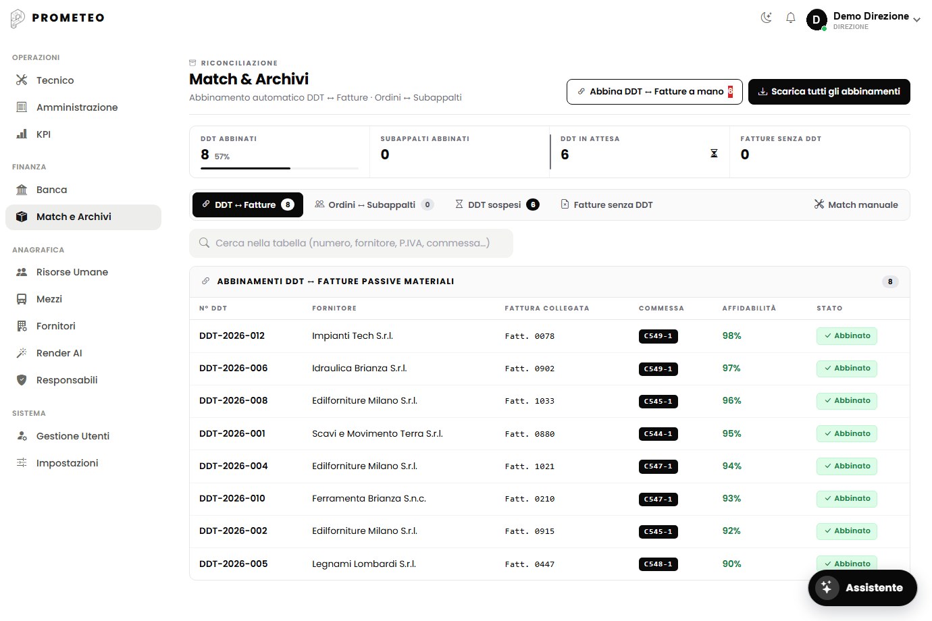This screenshot has width=932, height=621.
Task: Click supplier Idraulica Brianza S.r.l.
Action: (x=359, y=369)
